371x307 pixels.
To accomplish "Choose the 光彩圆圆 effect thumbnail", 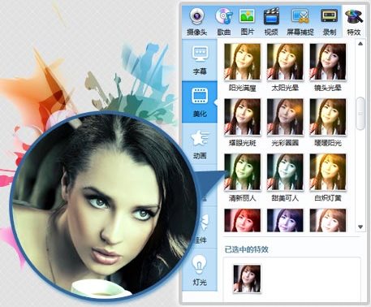I will point(285,117).
